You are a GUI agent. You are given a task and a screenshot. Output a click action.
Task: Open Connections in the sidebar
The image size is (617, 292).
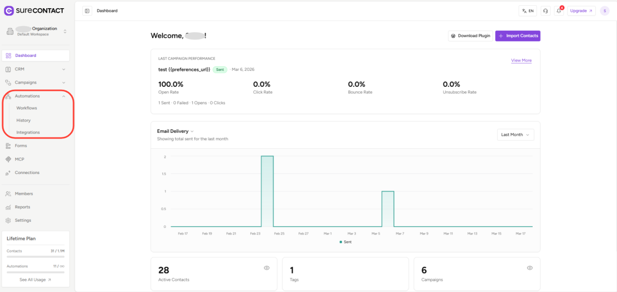pos(27,172)
